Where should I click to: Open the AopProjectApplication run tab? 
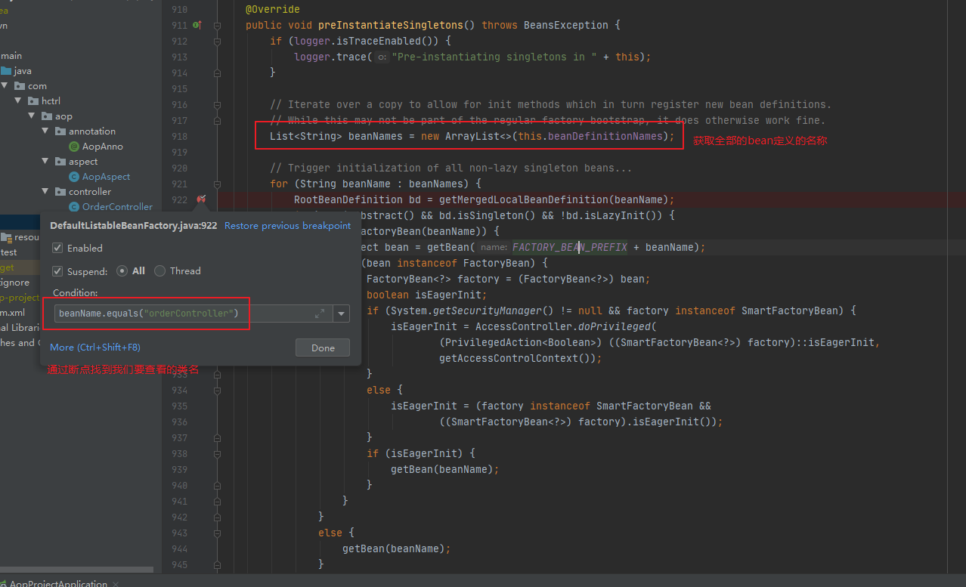point(57,584)
